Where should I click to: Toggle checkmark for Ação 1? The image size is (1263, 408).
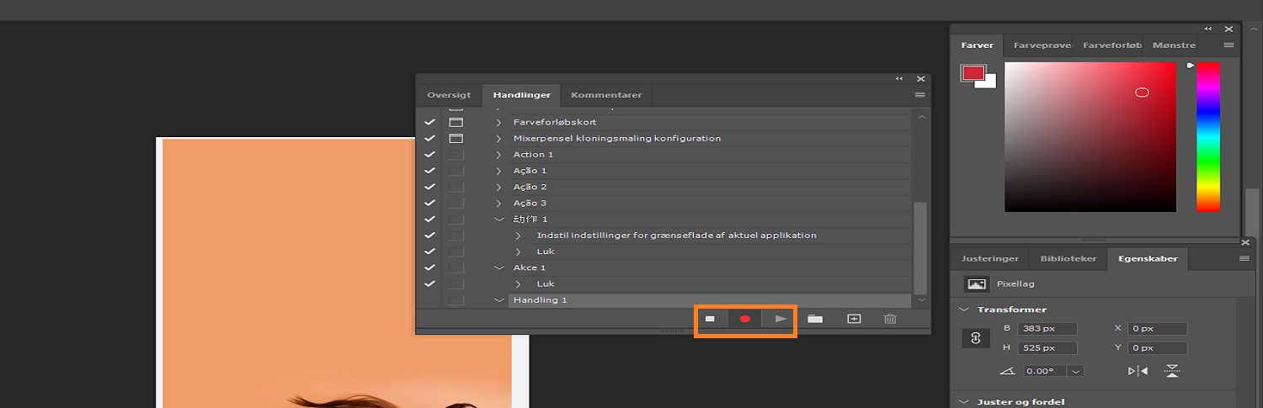click(x=429, y=171)
